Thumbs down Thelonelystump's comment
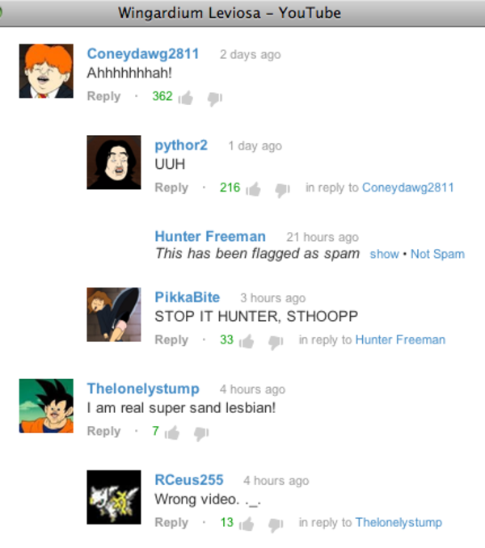This screenshot has width=485, height=548. [201, 434]
